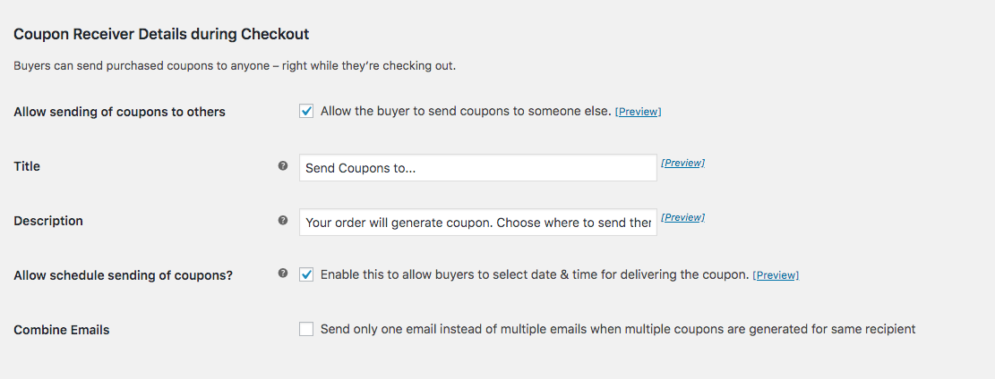The height and width of the screenshot is (379, 995).
Task: Click the Preview link after 'delivering the coupon'
Action: tap(776, 275)
